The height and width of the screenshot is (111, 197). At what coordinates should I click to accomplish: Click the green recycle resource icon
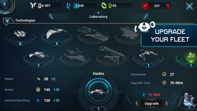pos(104,6)
